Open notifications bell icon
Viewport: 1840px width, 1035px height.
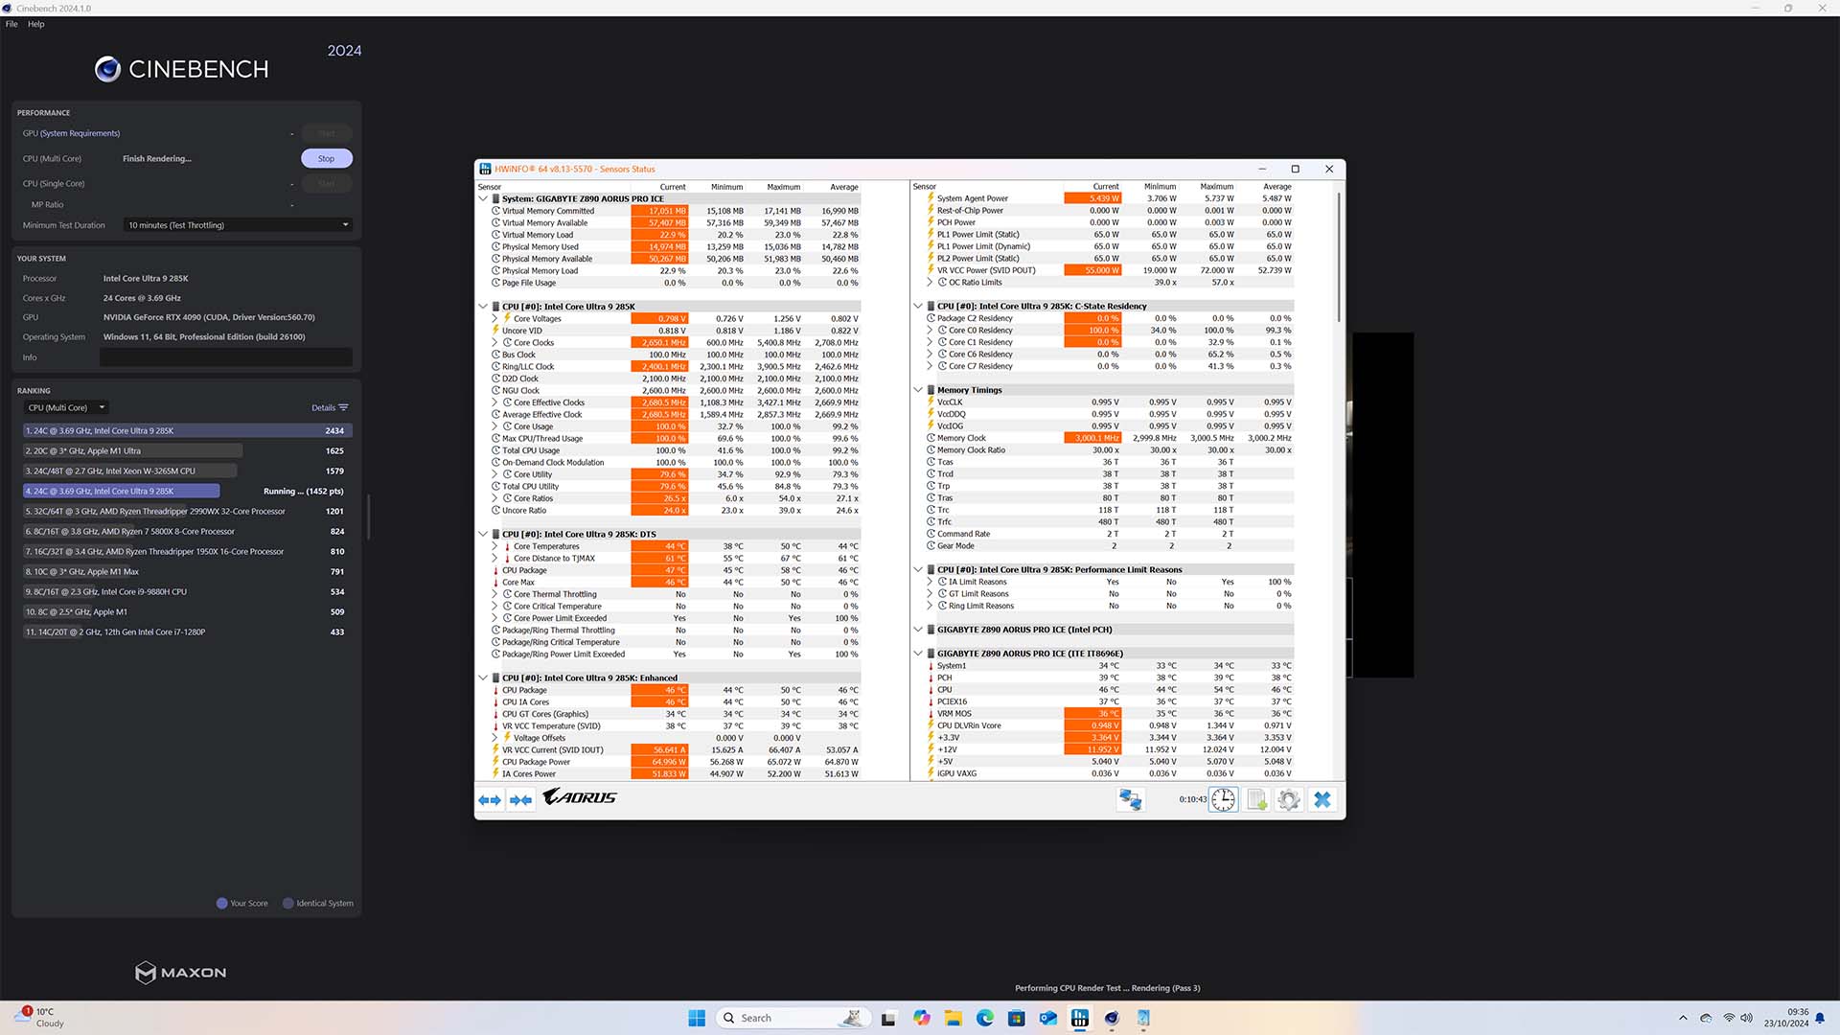click(1820, 1018)
